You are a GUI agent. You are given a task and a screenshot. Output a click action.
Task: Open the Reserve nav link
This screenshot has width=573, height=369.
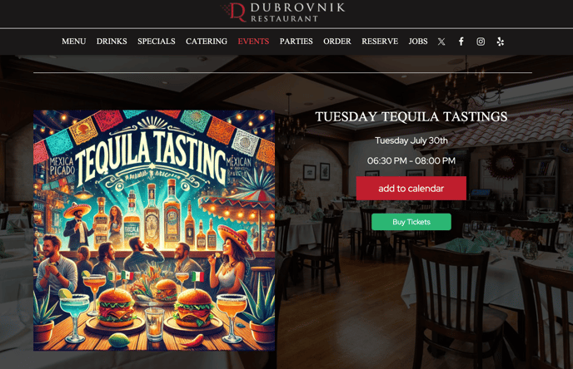point(380,42)
